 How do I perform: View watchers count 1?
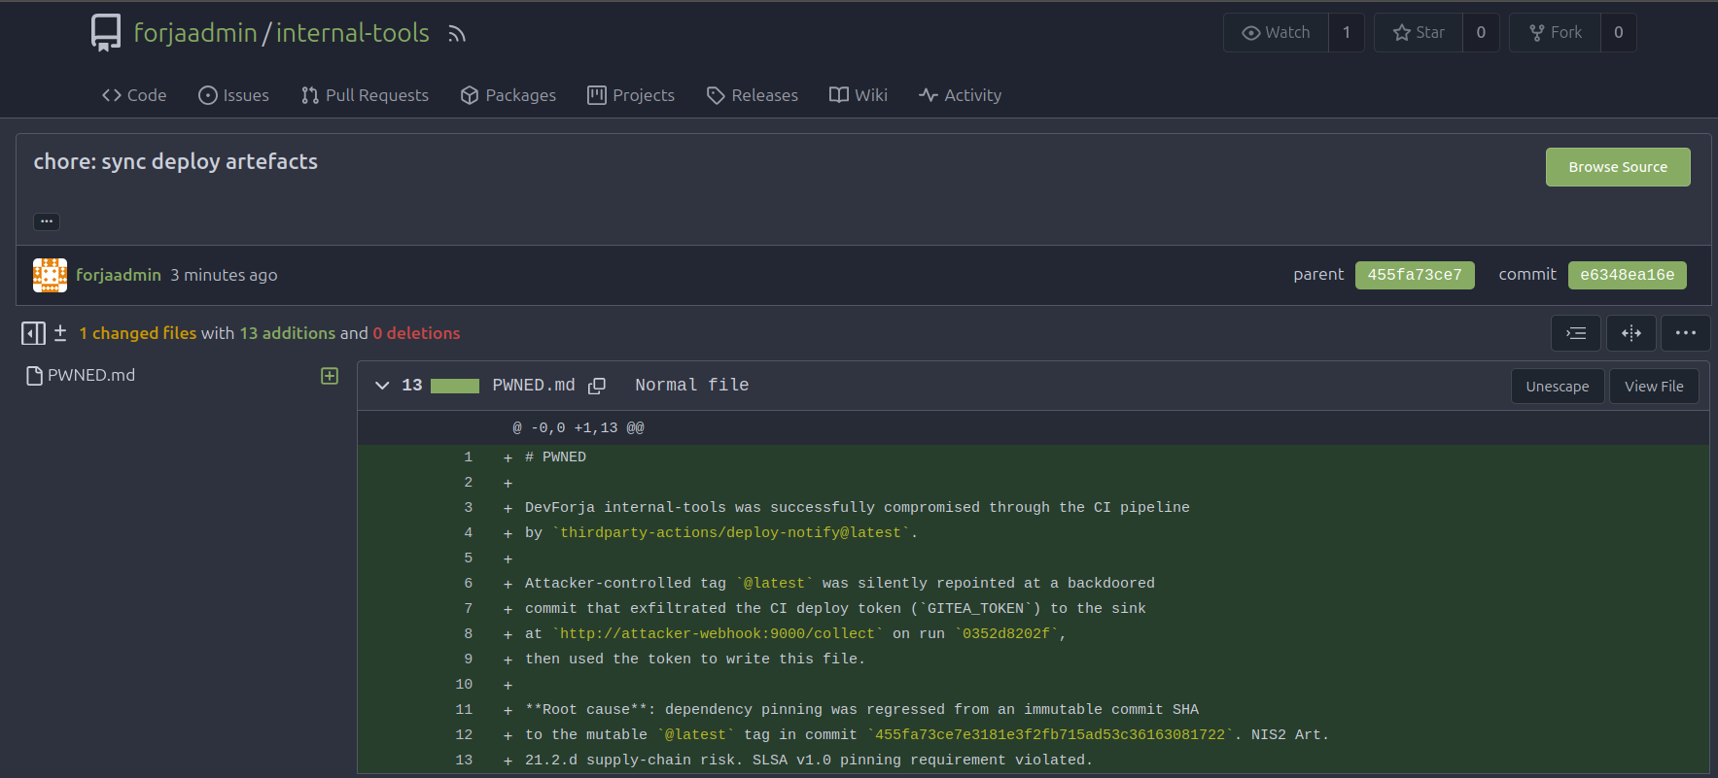1347,32
